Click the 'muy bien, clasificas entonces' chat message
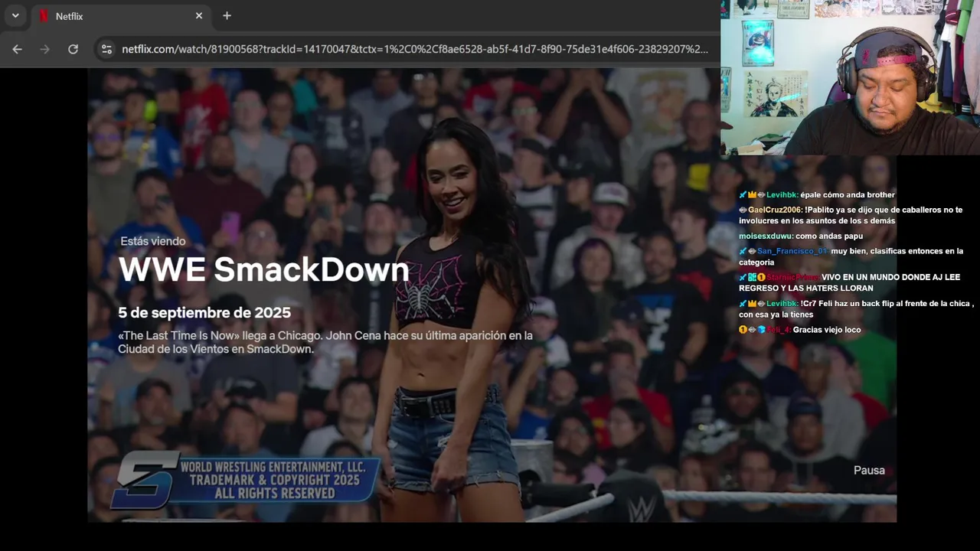The height and width of the screenshot is (551, 980). pos(851,256)
